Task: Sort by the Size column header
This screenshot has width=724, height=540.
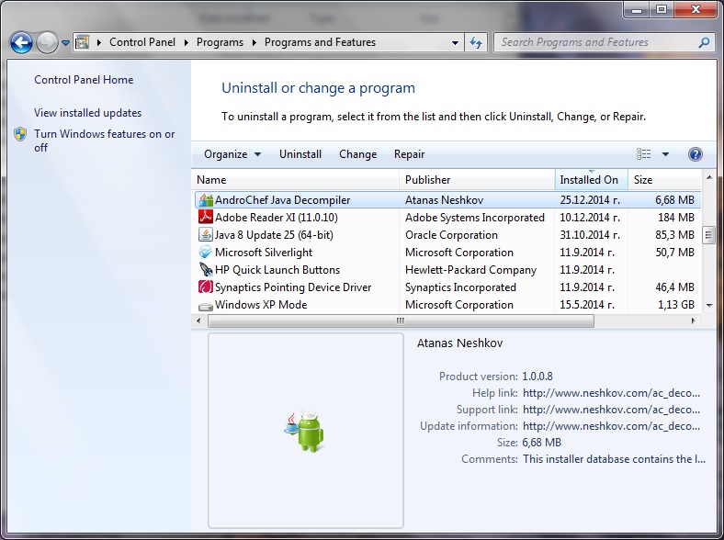Action: coord(664,179)
